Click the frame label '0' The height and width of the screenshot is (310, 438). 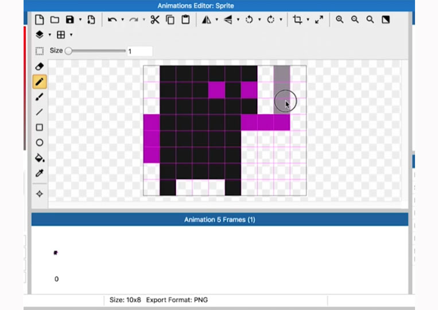click(x=56, y=279)
